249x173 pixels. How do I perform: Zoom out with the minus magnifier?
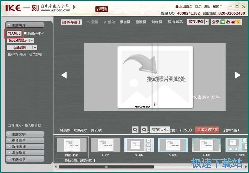(135, 130)
